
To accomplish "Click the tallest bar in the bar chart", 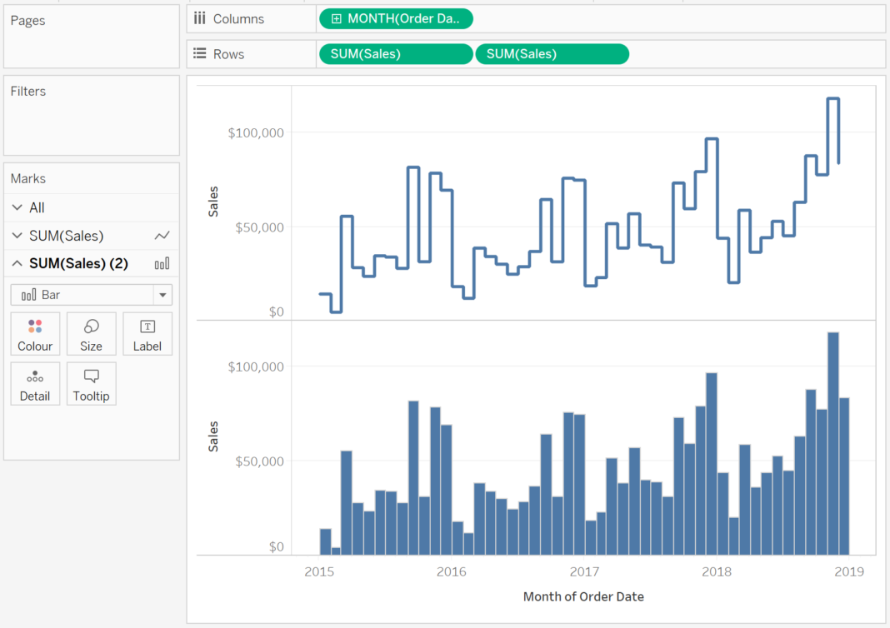I will click(x=833, y=444).
